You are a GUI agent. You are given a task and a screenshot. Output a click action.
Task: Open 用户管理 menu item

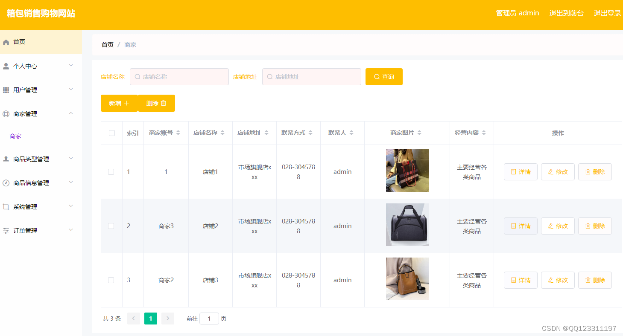[41, 90]
